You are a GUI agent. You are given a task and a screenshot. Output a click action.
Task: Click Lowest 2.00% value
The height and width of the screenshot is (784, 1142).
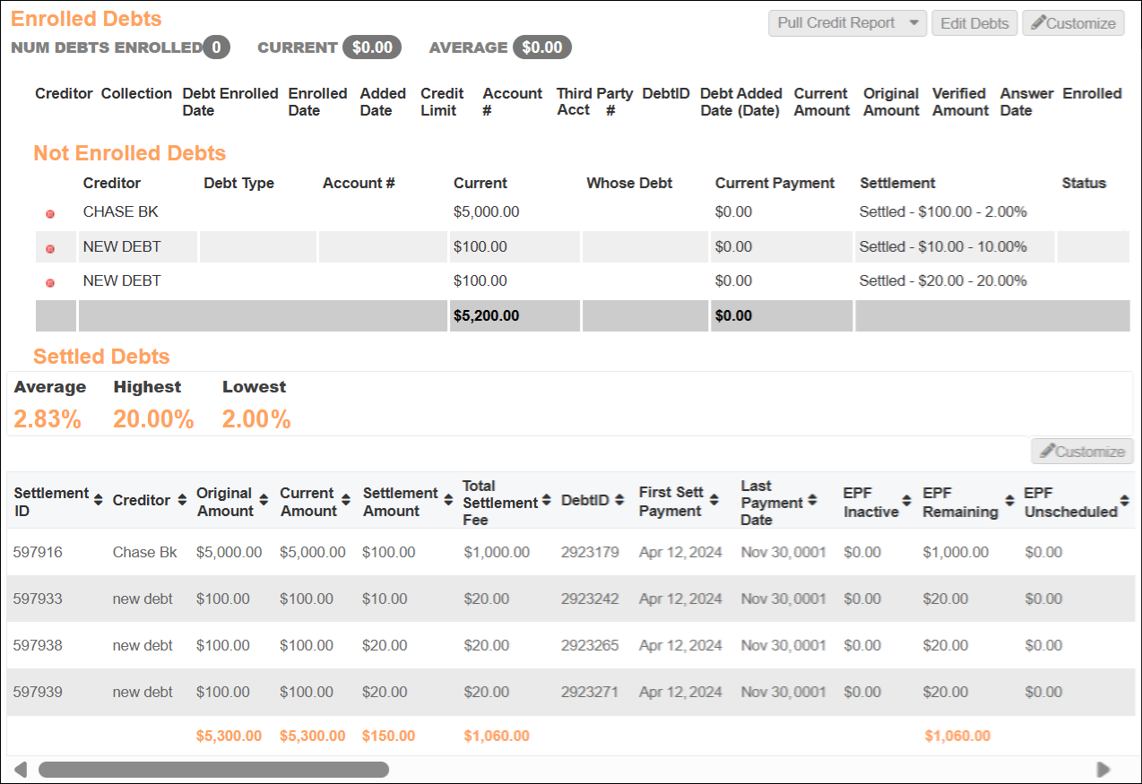(256, 419)
